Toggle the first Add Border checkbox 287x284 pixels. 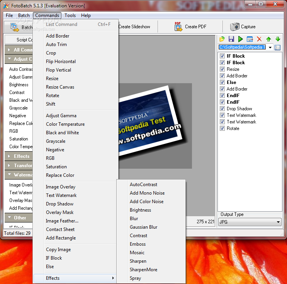tap(222, 76)
